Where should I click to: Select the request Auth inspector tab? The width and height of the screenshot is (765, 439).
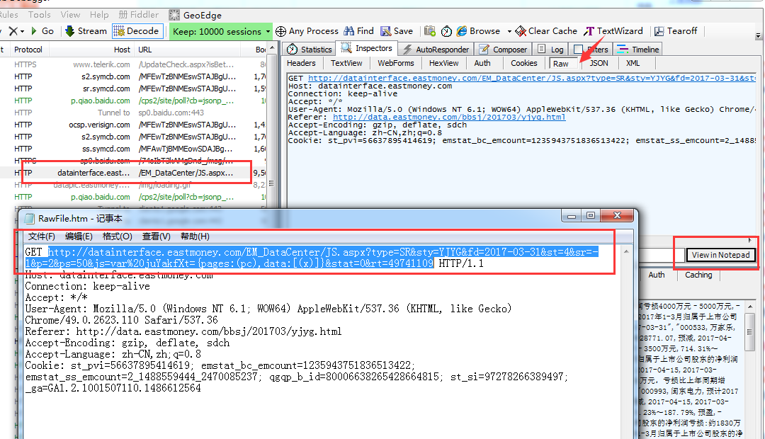[482, 64]
